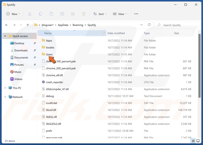
Task: Click AppData in the breadcrumb path
Action: tap(63, 25)
